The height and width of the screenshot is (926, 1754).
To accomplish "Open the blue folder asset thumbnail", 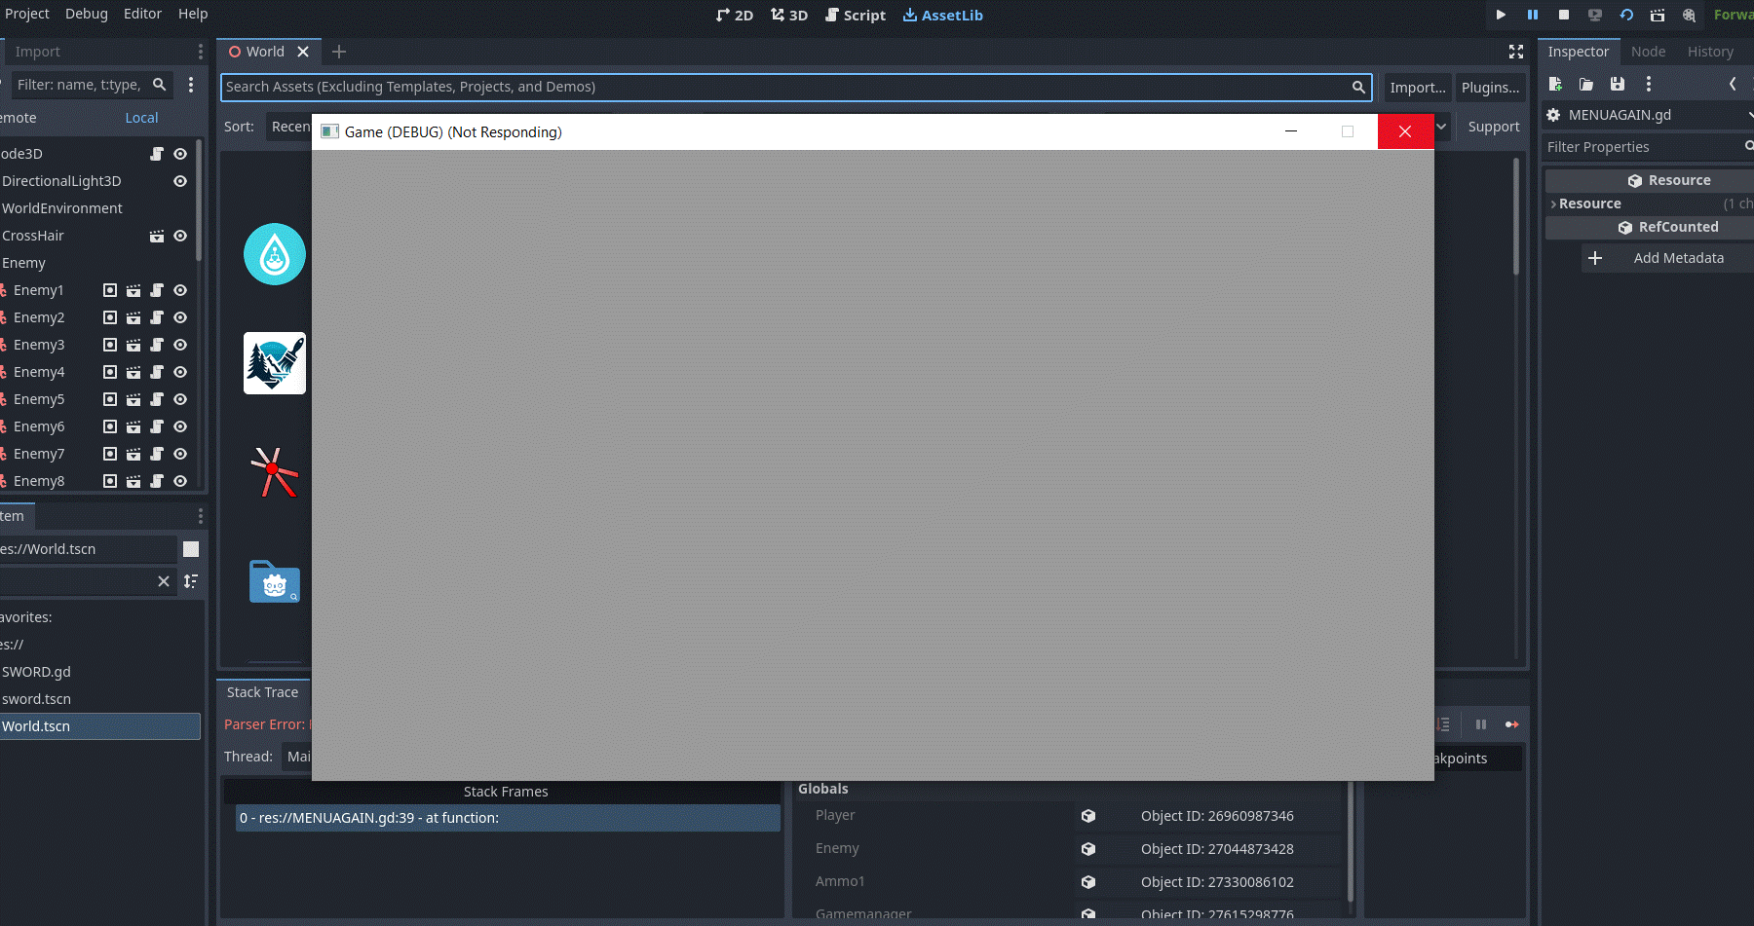I will tap(275, 581).
